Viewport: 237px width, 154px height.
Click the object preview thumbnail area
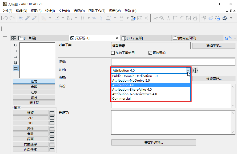point(37,60)
